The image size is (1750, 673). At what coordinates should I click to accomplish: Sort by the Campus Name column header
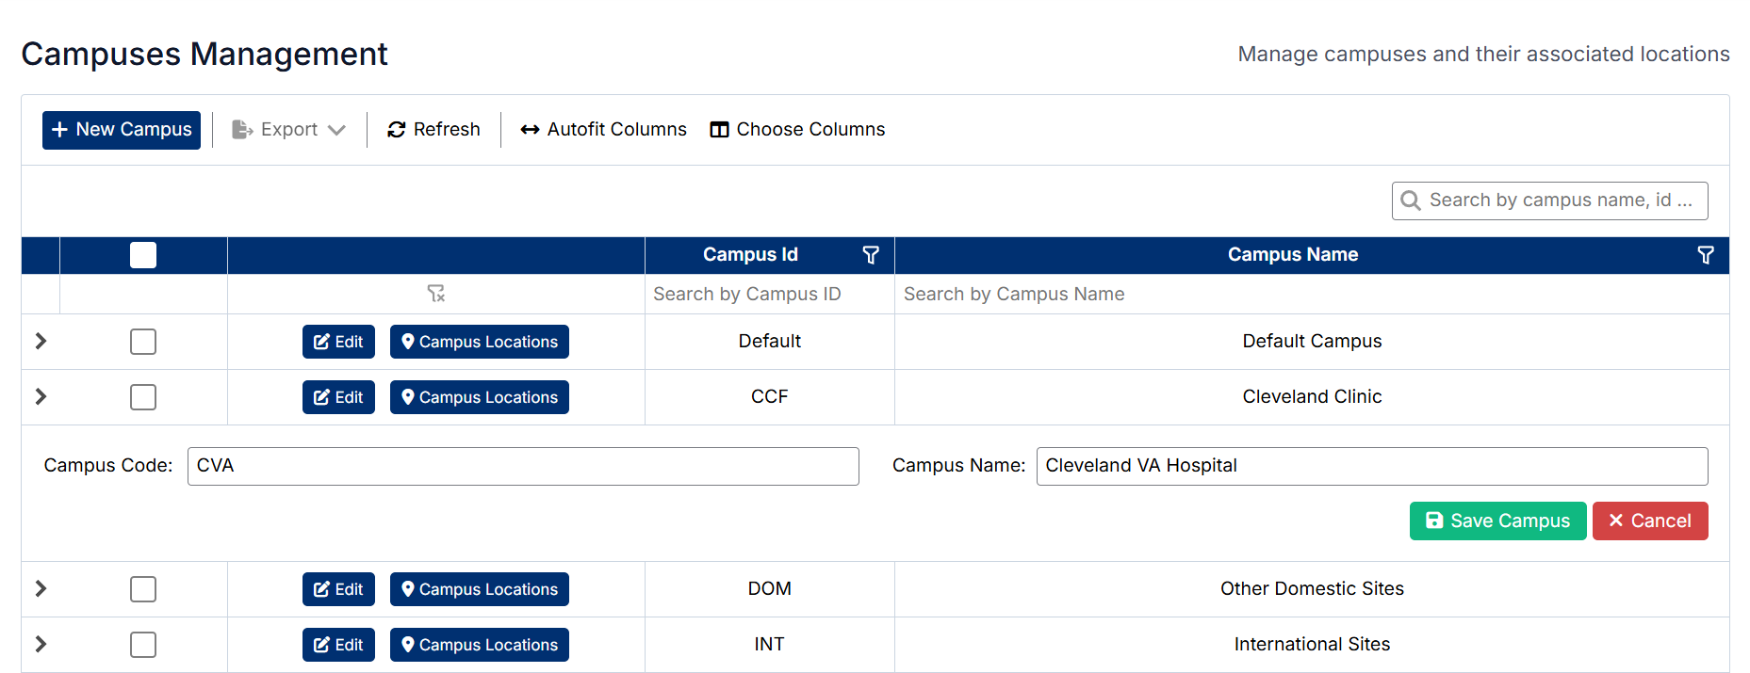coord(1292,255)
